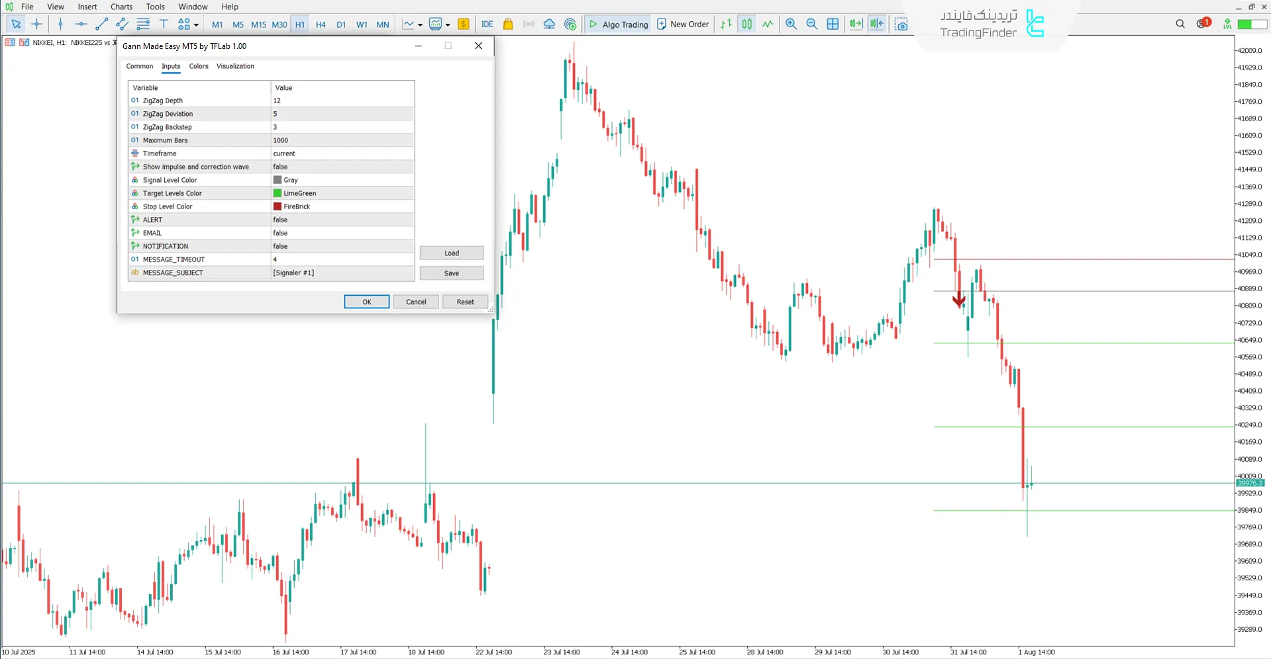Expand the shapes and arrows tool dropdown

pyautogui.click(x=195, y=24)
